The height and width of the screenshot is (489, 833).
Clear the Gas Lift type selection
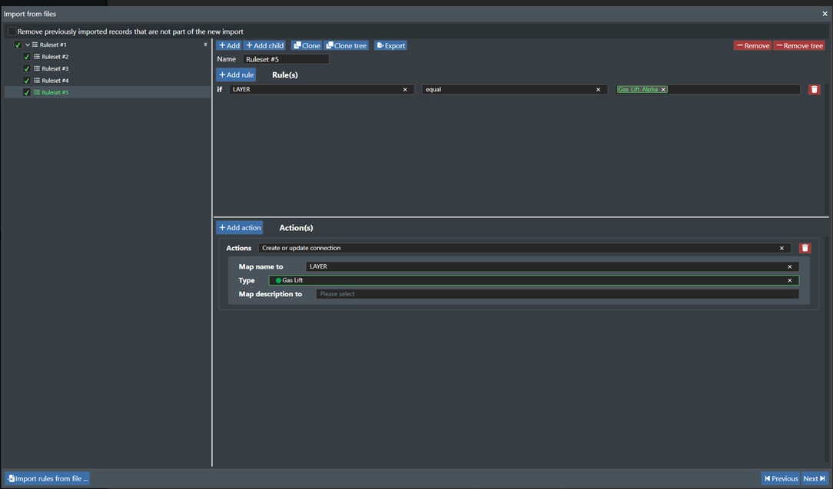click(789, 280)
